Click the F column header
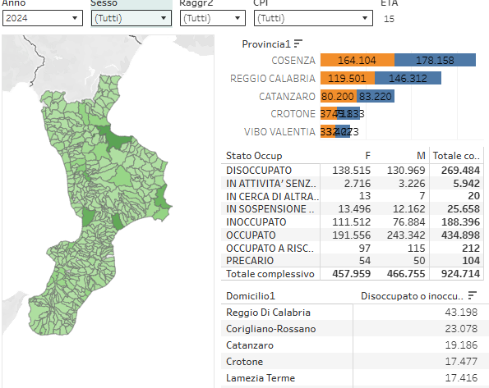 (367, 156)
